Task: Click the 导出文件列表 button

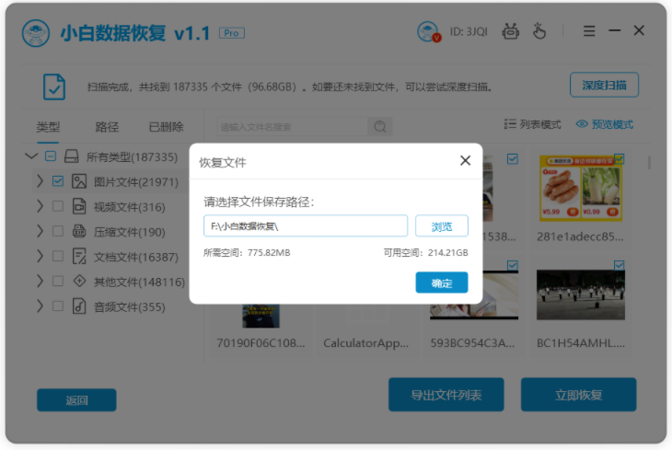Action: [x=446, y=395]
